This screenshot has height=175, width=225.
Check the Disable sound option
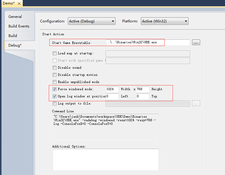pyautogui.click(x=54, y=68)
